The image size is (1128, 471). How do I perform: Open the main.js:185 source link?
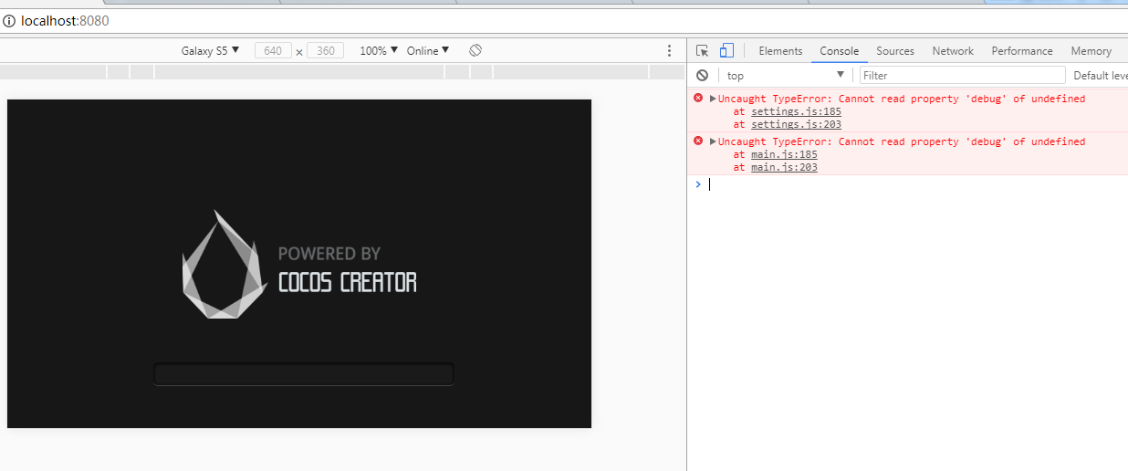pos(784,154)
